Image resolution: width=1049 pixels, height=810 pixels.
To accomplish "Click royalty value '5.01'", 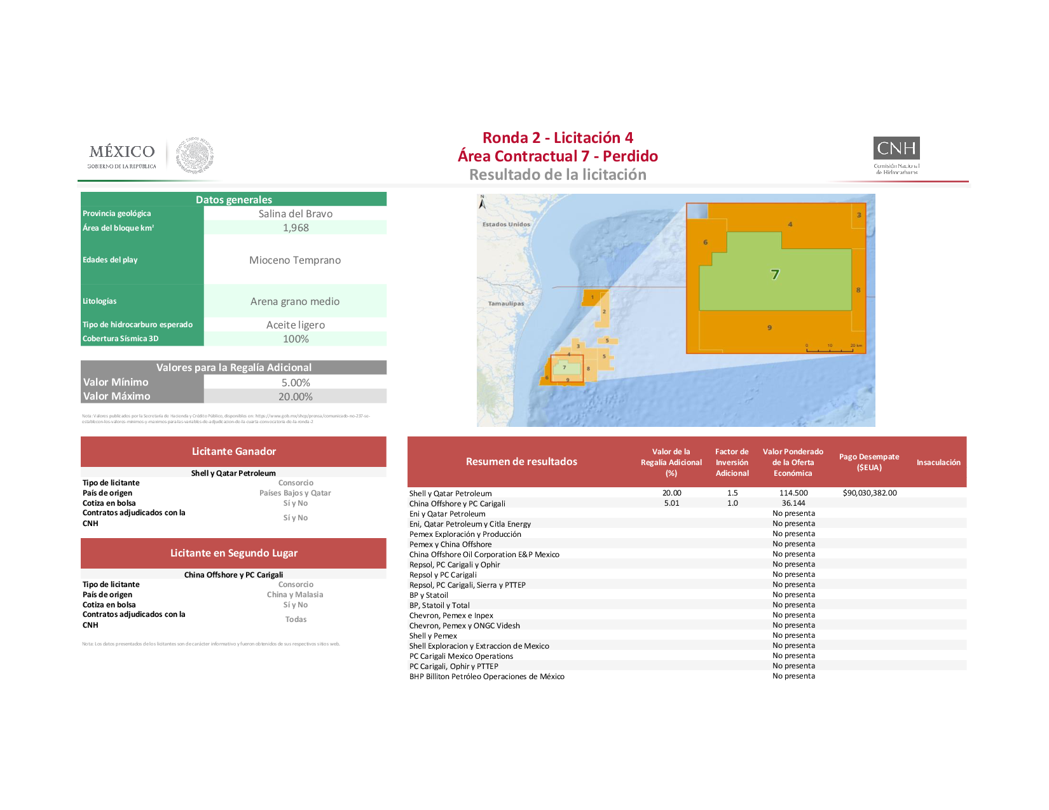I will [671, 503].
